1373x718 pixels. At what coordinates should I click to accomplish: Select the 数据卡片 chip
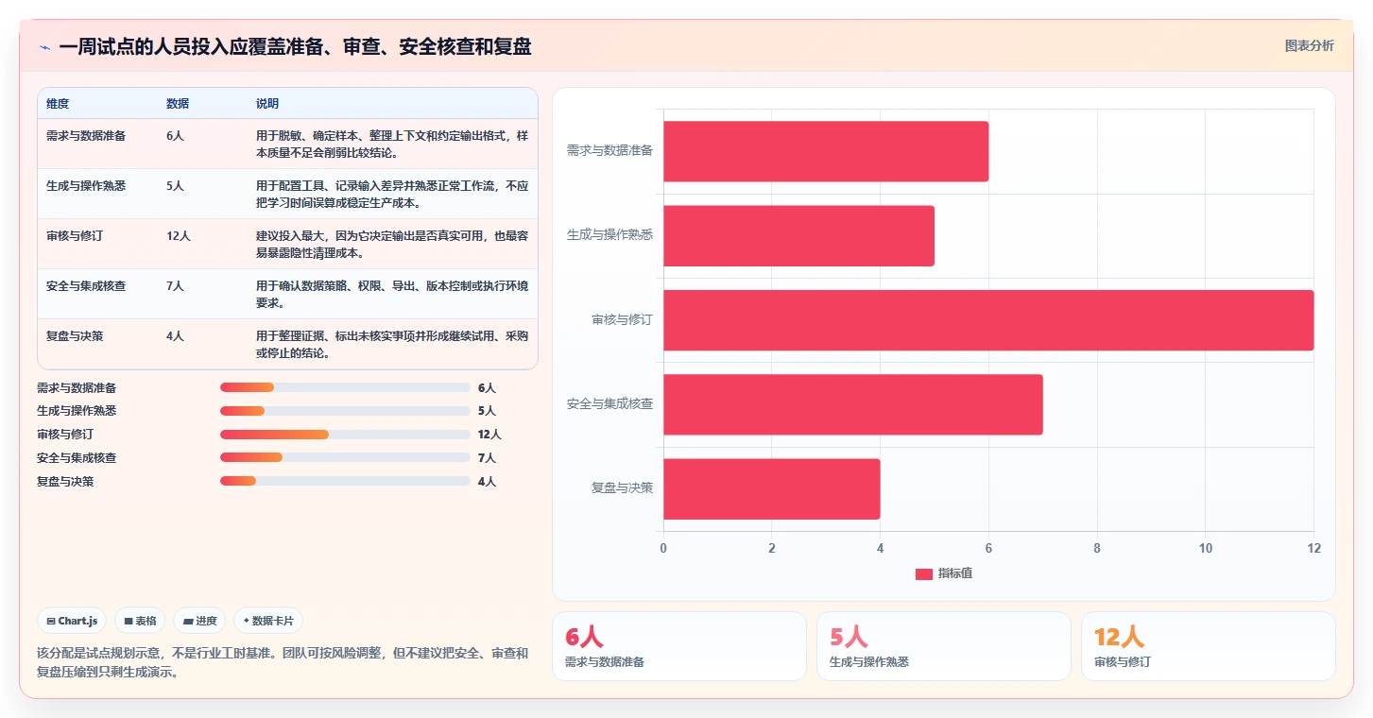click(268, 621)
